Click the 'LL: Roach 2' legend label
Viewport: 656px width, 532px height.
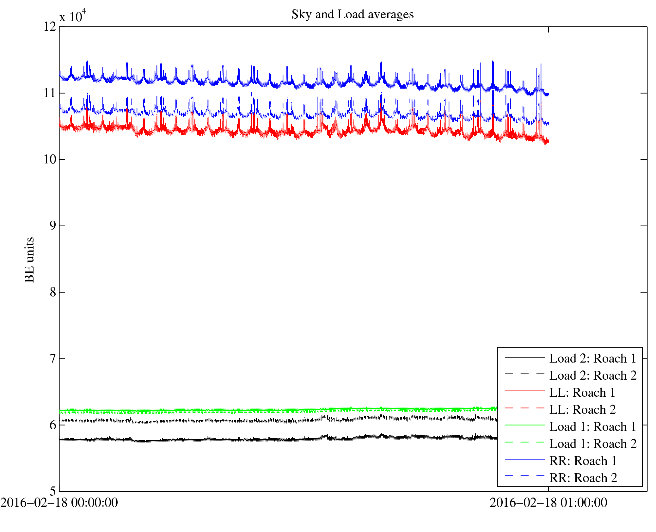582,410
